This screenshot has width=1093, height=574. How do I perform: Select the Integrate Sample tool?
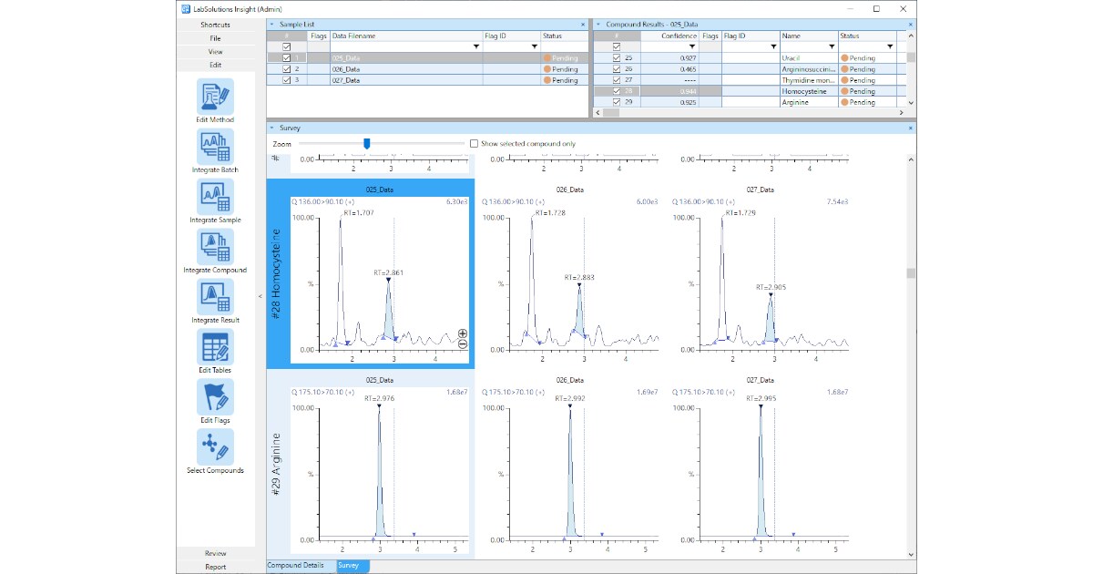(x=215, y=197)
